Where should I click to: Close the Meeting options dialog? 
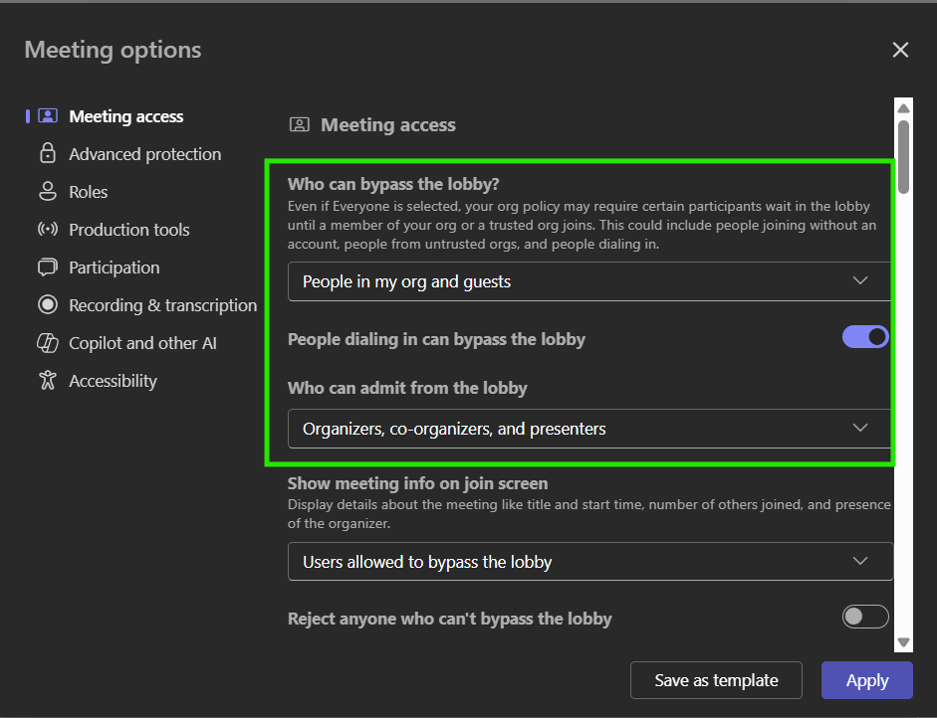900,50
